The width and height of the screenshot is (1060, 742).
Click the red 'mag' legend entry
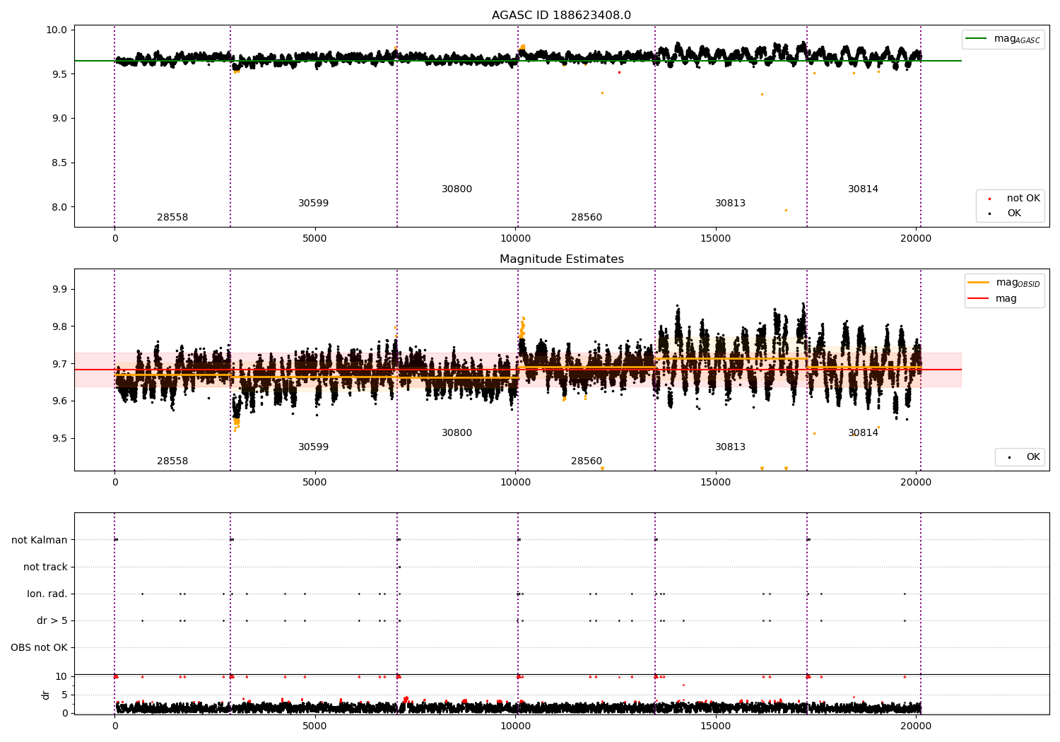(993, 299)
